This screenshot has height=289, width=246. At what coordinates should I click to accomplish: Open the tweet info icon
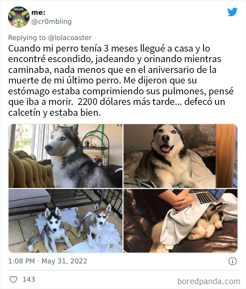233,261
